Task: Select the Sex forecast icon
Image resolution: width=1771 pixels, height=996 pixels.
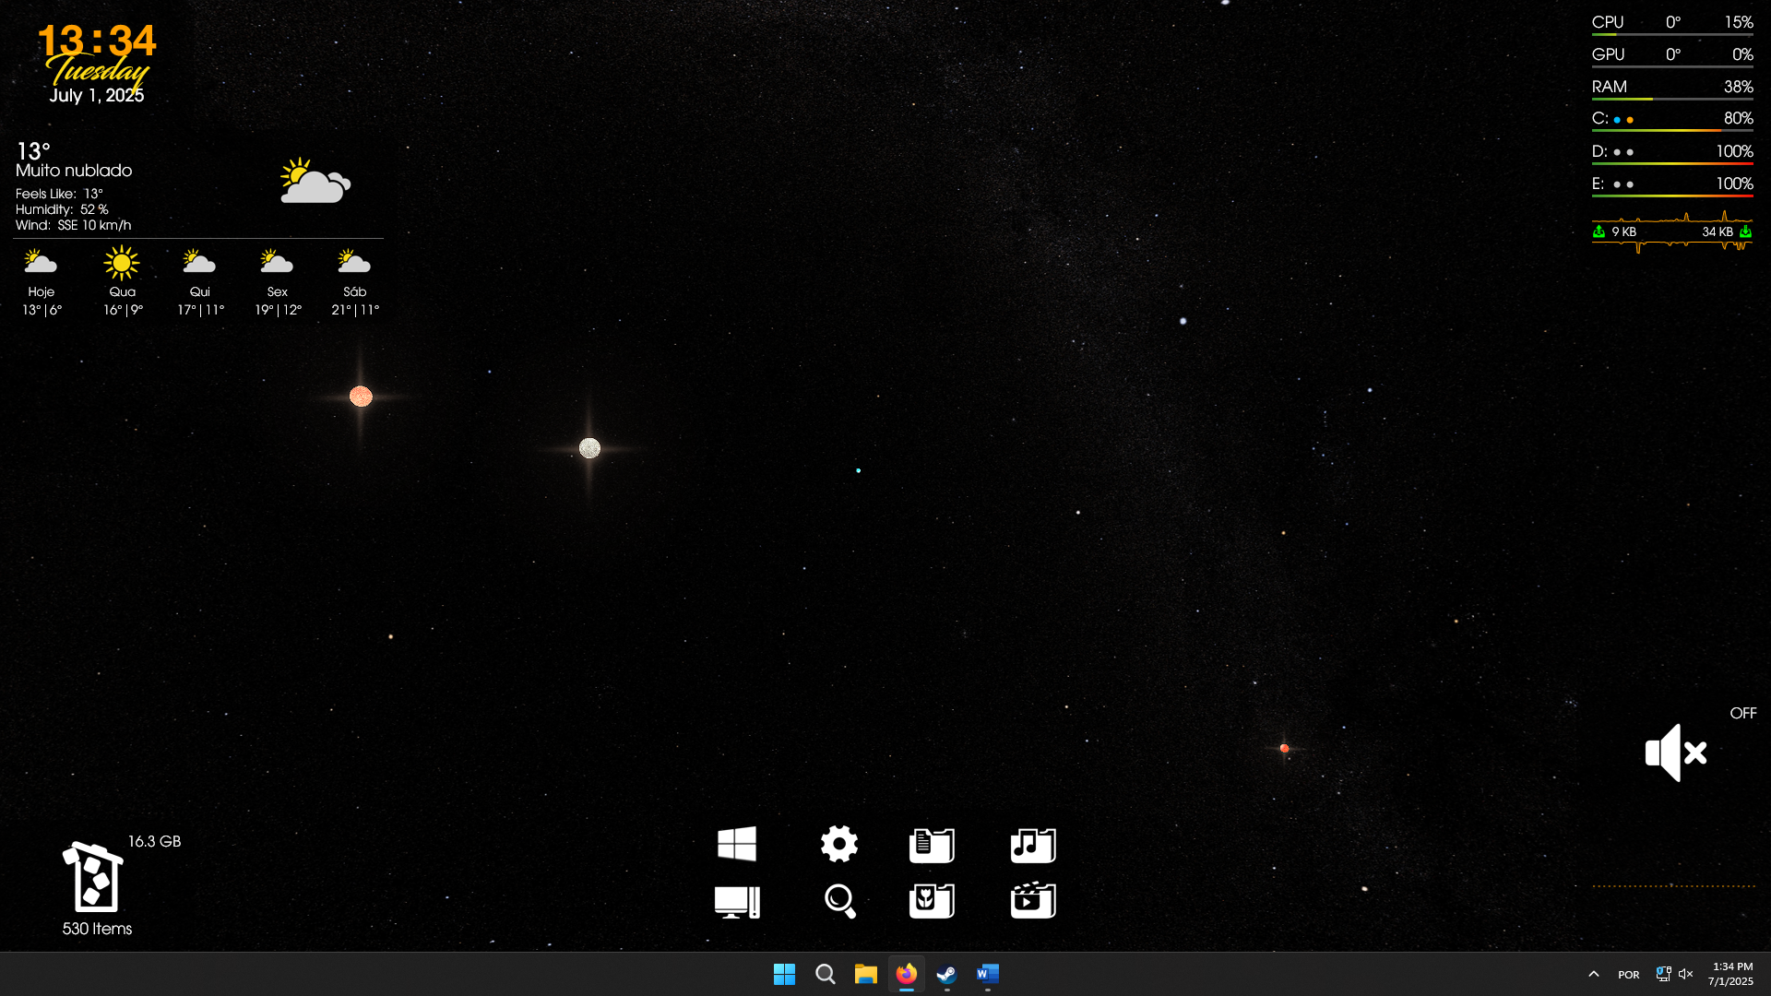Action: (x=277, y=263)
